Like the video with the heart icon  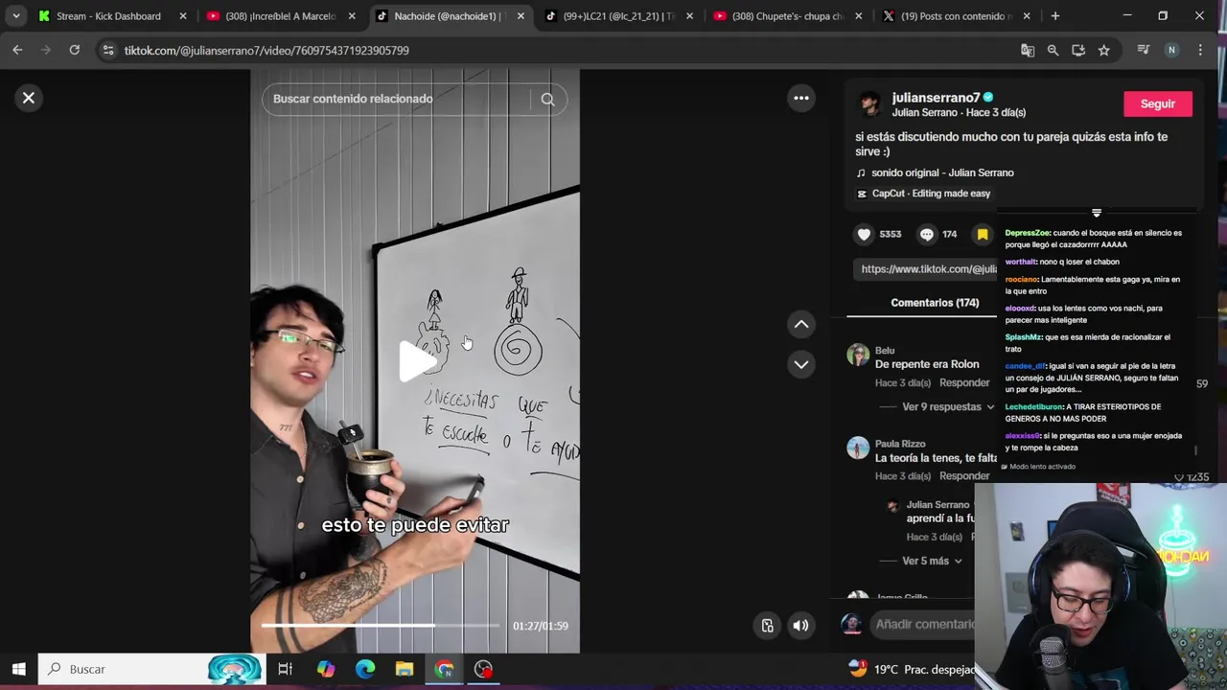coord(864,234)
